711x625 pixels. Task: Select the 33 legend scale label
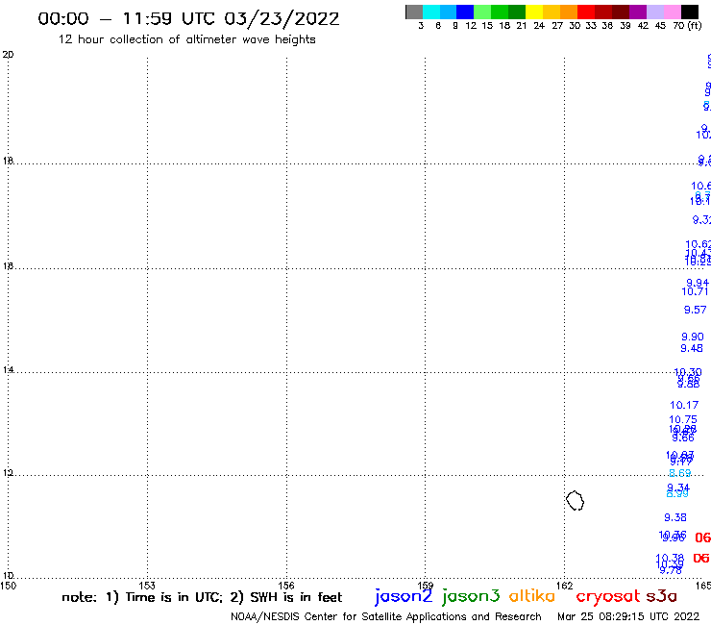(591, 26)
